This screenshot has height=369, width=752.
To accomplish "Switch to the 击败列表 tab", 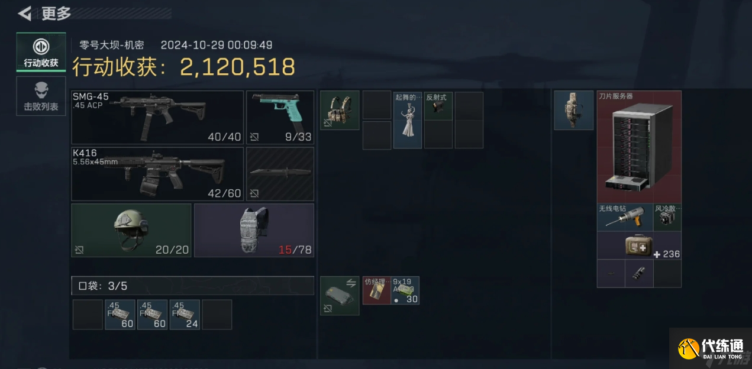I will [41, 96].
